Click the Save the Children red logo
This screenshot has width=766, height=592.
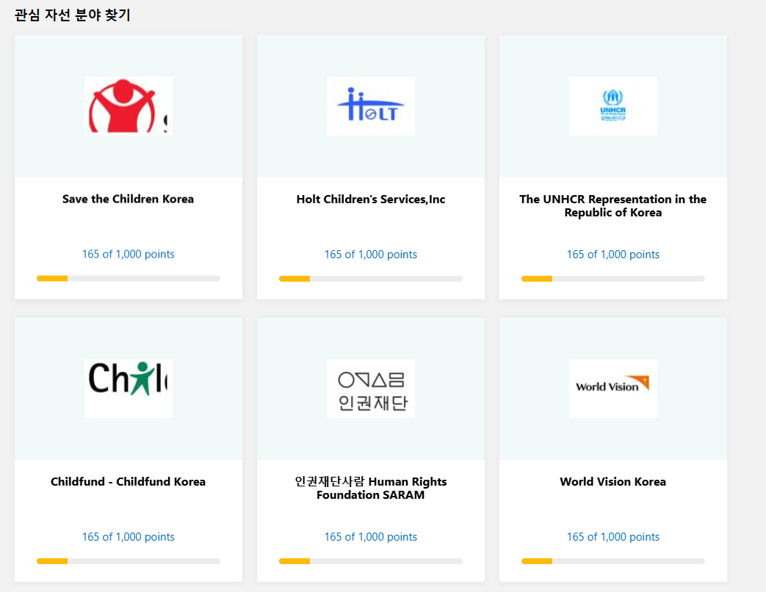129,106
